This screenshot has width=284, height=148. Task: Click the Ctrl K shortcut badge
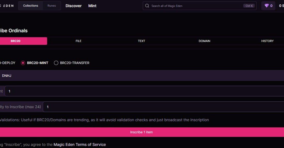[x=249, y=6]
